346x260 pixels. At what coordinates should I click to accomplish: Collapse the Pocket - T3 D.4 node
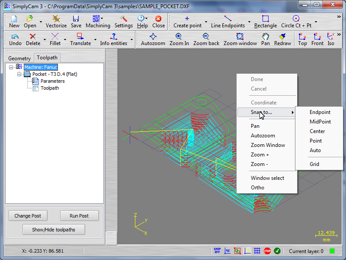point(19,74)
